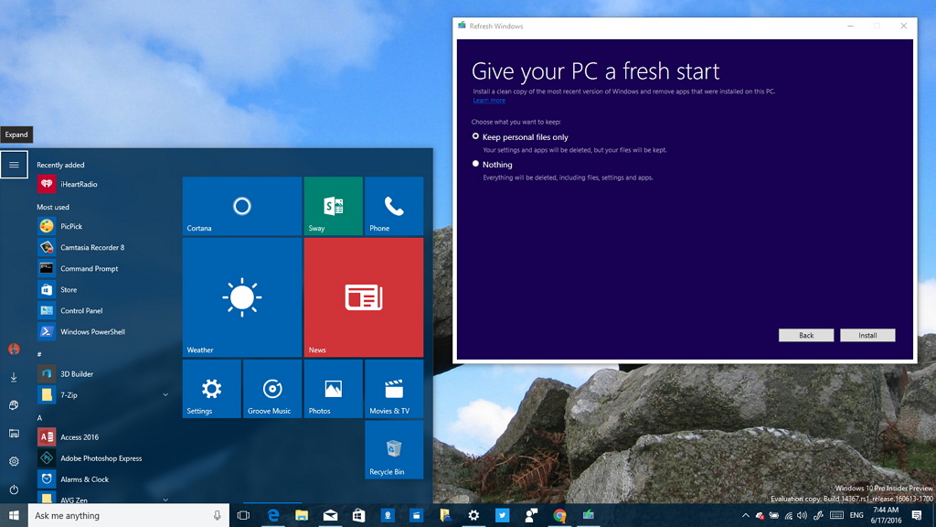Open the Action Center notifications icon
The height and width of the screenshot is (527, 936).
[917, 515]
